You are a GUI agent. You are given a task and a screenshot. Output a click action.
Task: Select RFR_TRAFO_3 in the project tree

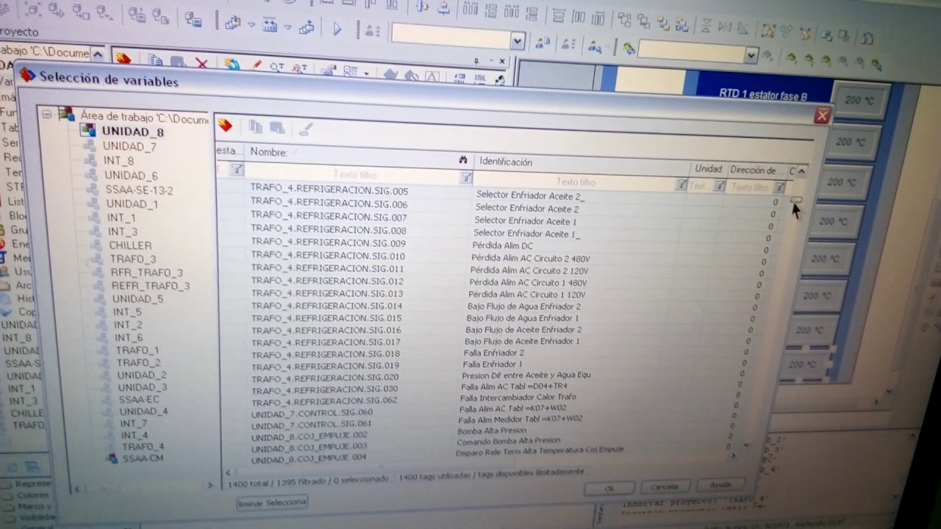[146, 273]
